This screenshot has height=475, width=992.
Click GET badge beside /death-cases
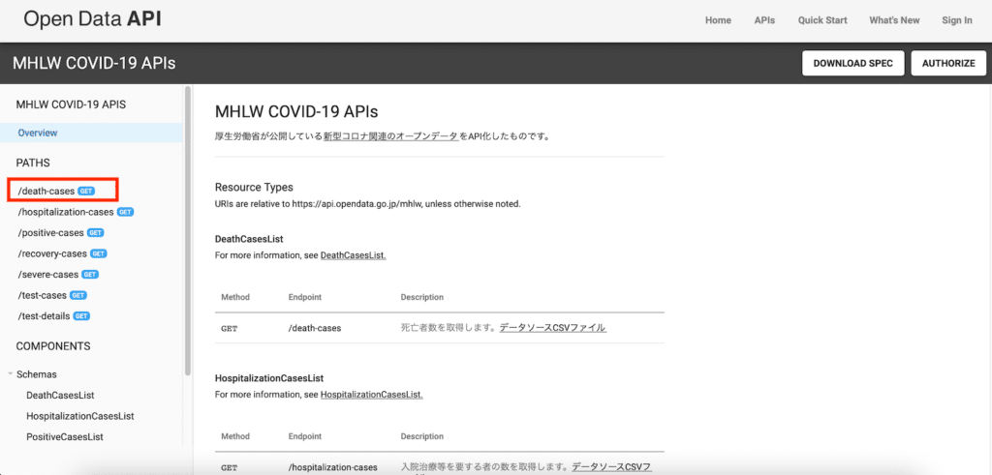[x=86, y=191]
